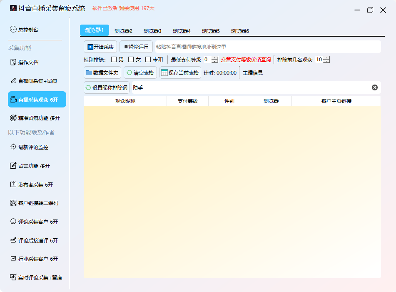Decrease the 排除前几名观众 value with the down arrow
The width and height of the screenshot is (396, 292).
coord(326,61)
